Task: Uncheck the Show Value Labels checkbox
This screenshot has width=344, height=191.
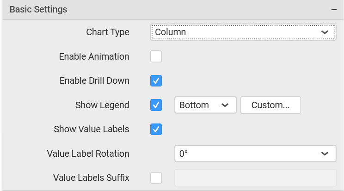Action: 156,129
